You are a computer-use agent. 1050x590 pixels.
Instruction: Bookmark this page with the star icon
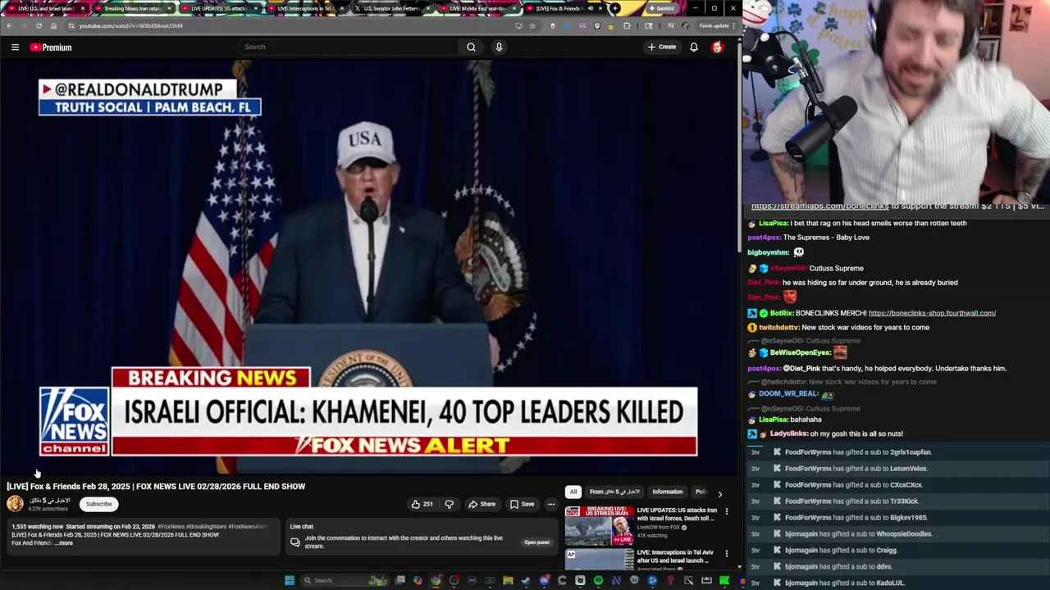pyautogui.click(x=532, y=25)
